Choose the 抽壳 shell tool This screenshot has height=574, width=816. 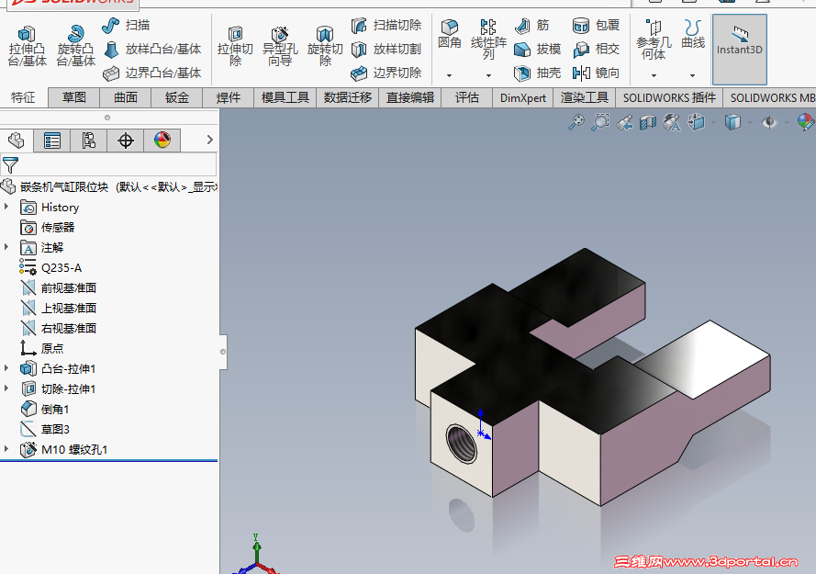(x=537, y=73)
